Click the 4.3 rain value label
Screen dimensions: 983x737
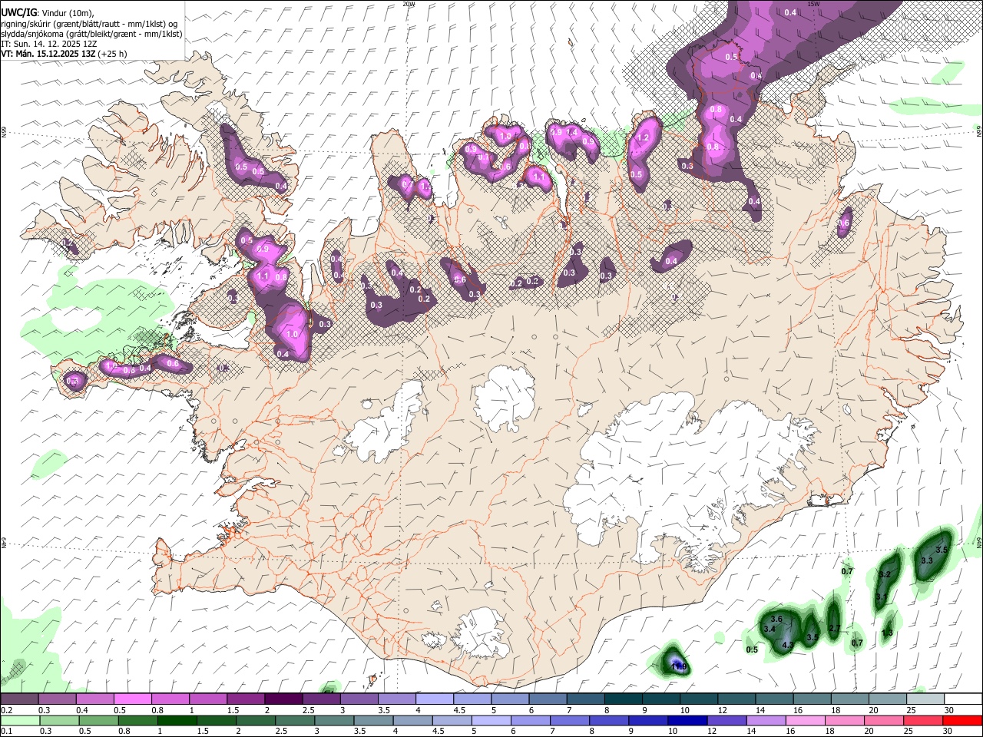[x=788, y=645]
